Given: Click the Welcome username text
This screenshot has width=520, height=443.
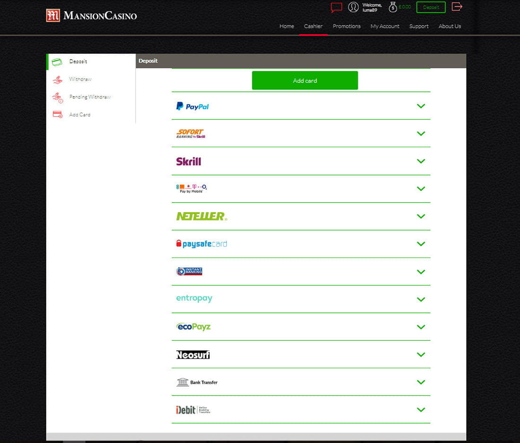Looking at the screenshot, I should pos(372,7).
